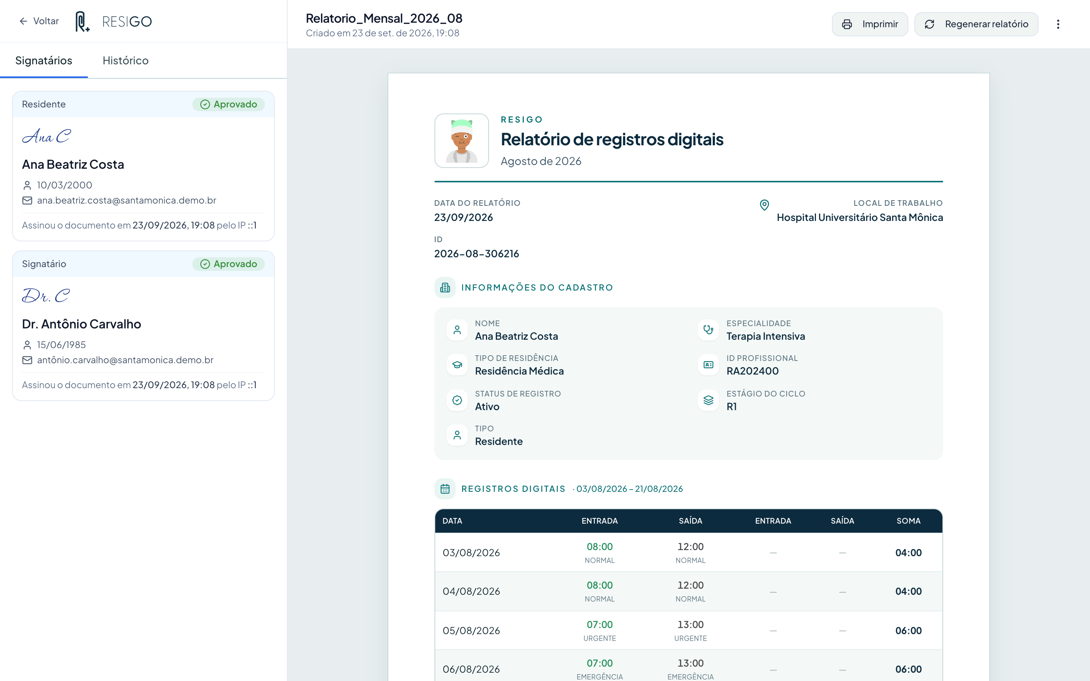Viewport: 1090px width, 681px height.
Task: Click the cycle stage value R1
Action: [x=732, y=407]
